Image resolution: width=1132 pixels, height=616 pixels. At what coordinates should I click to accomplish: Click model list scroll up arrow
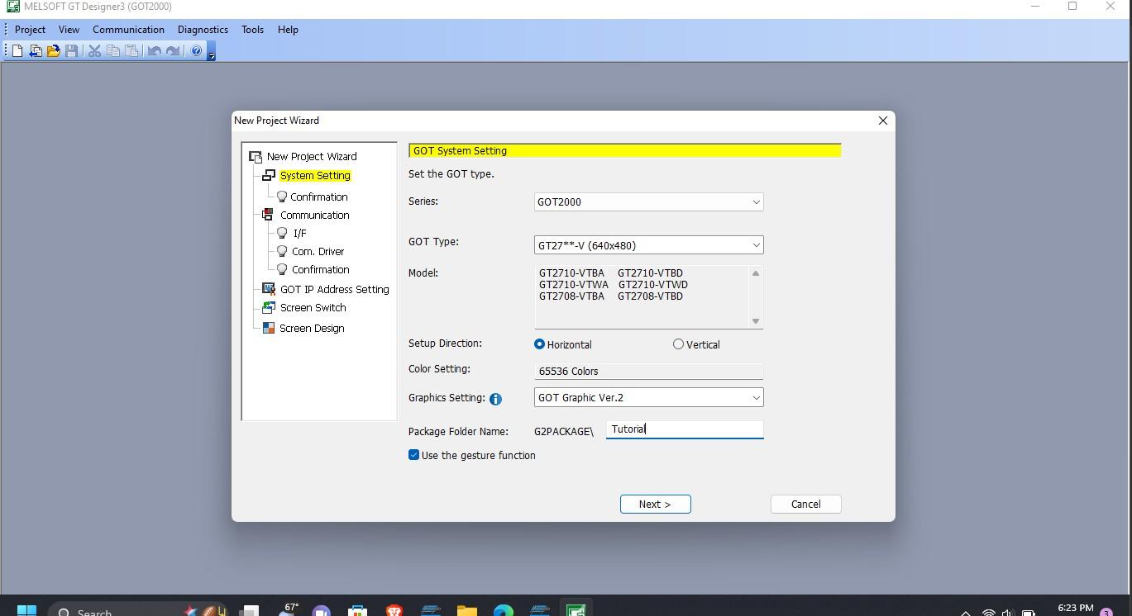[x=755, y=273]
